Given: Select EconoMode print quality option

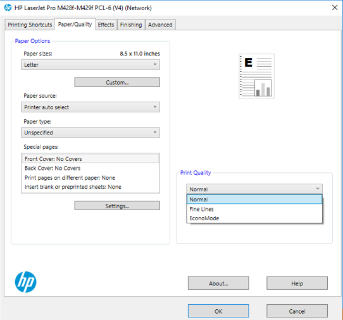Looking at the screenshot, I should [254, 218].
